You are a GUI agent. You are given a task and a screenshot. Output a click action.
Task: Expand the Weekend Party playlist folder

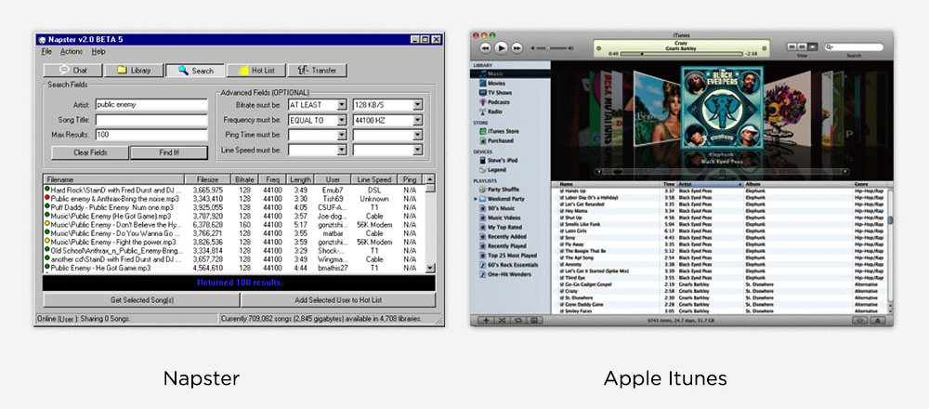tap(476, 198)
